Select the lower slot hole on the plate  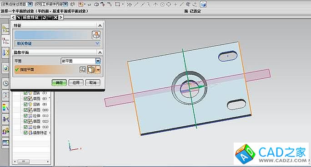pos(236,104)
